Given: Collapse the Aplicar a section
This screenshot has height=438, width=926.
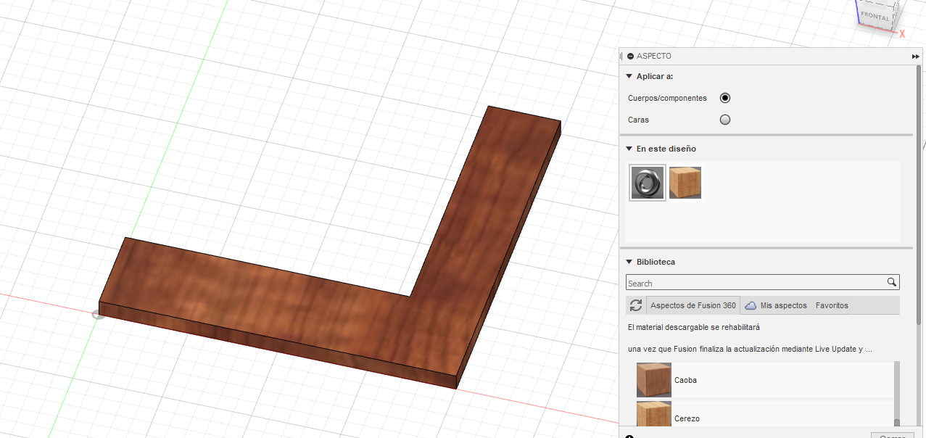Looking at the screenshot, I should click(629, 76).
